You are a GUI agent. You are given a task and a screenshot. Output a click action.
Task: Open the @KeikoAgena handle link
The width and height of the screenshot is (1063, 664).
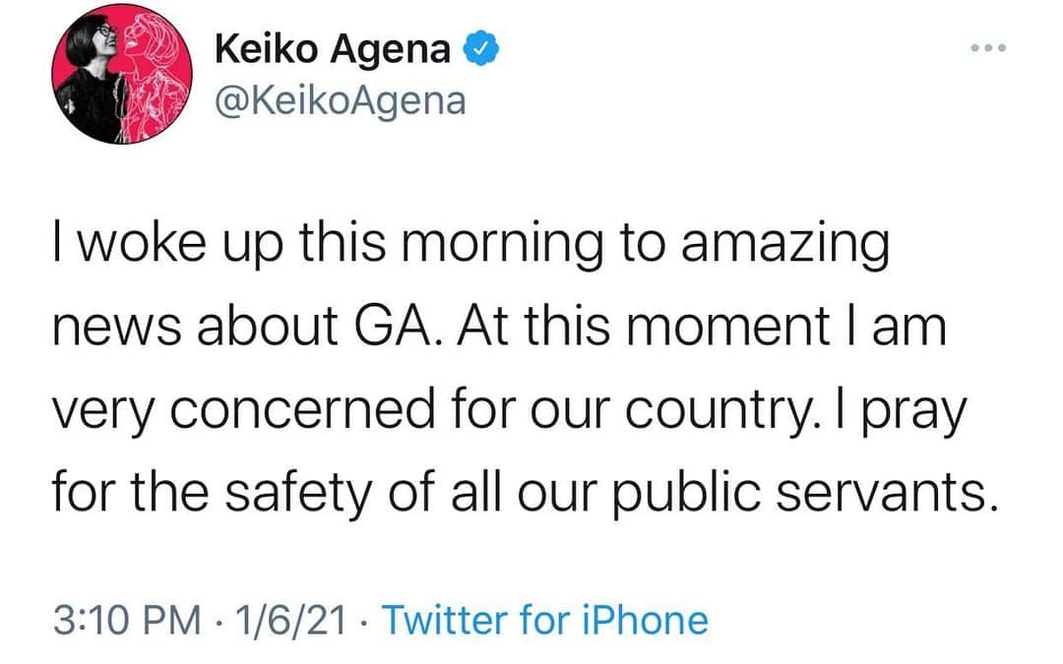341,102
